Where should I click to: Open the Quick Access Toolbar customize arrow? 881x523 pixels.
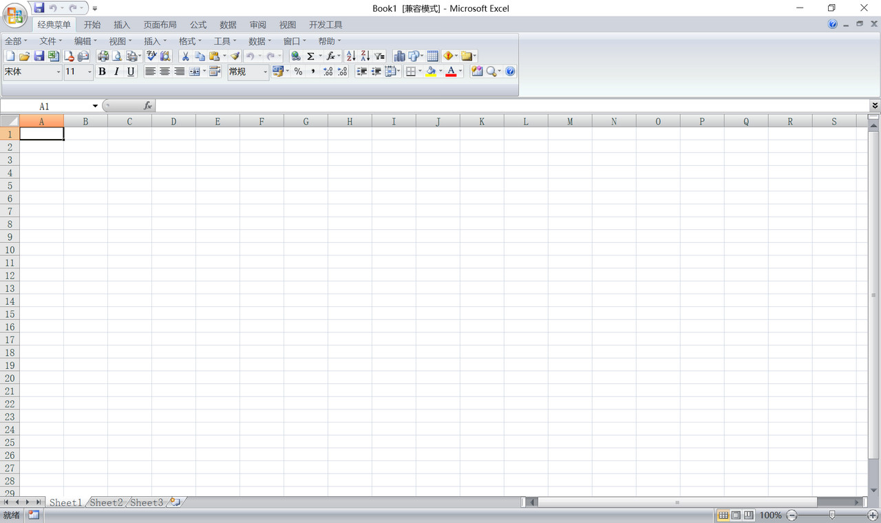(95, 8)
